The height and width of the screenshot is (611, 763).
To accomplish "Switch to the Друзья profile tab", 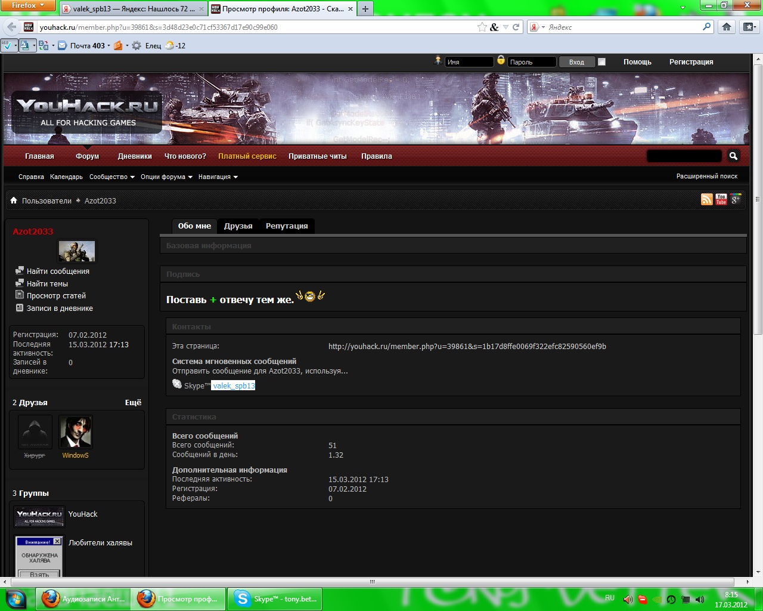I will (x=238, y=226).
